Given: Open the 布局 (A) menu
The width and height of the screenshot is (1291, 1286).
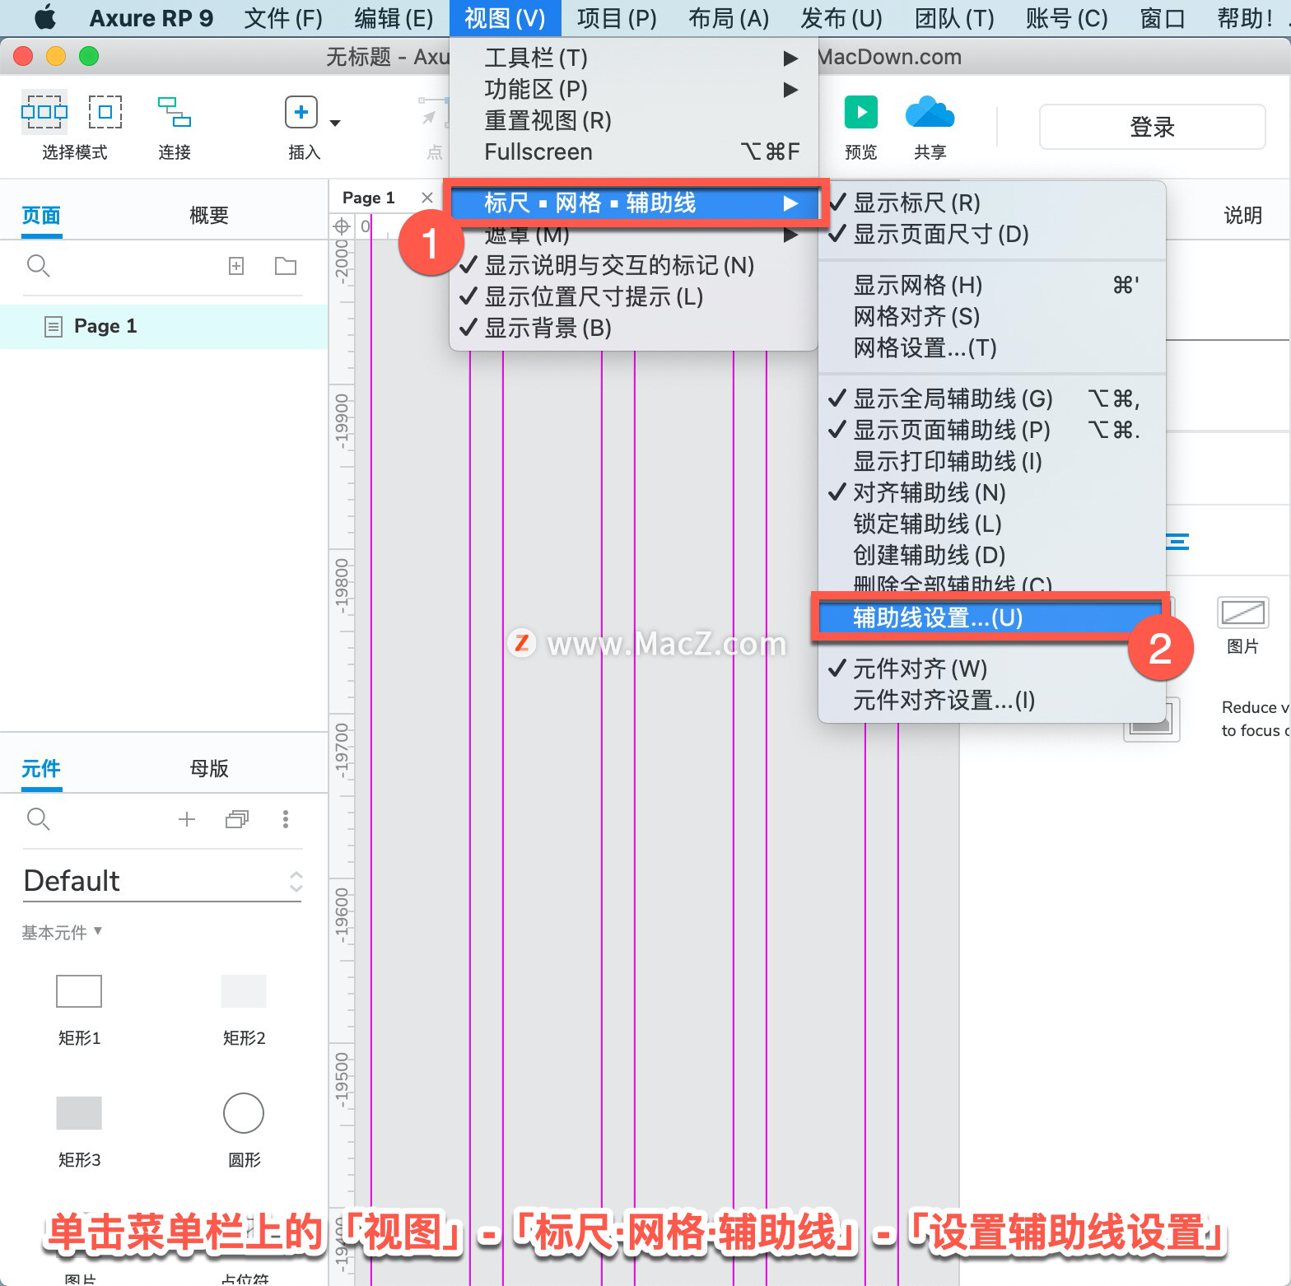Looking at the screenshot, I should [x=729, y=17].
